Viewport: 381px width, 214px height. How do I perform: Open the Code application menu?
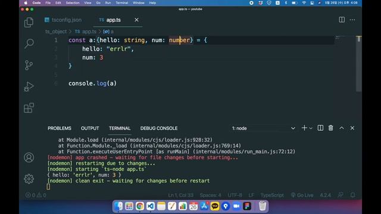[36, 3]
